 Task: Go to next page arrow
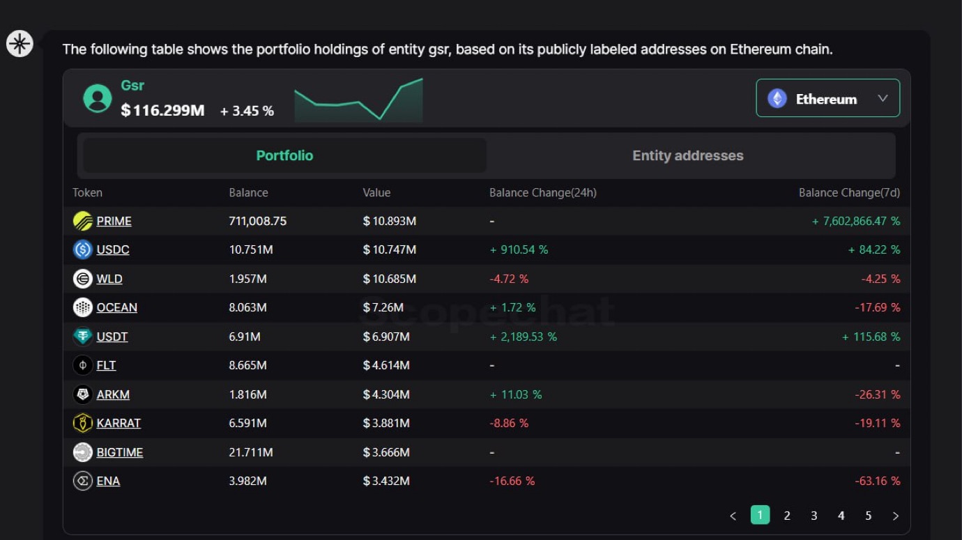(x=896, y=516)
